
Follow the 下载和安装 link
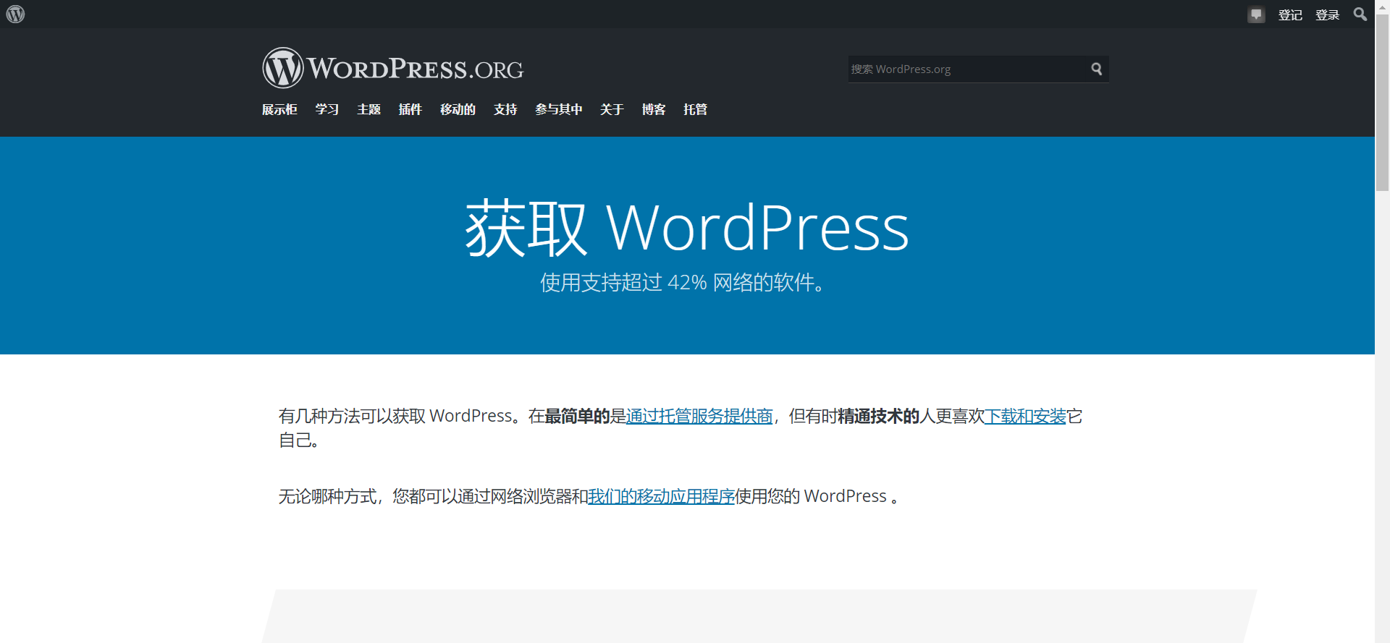coord(1026,416)
